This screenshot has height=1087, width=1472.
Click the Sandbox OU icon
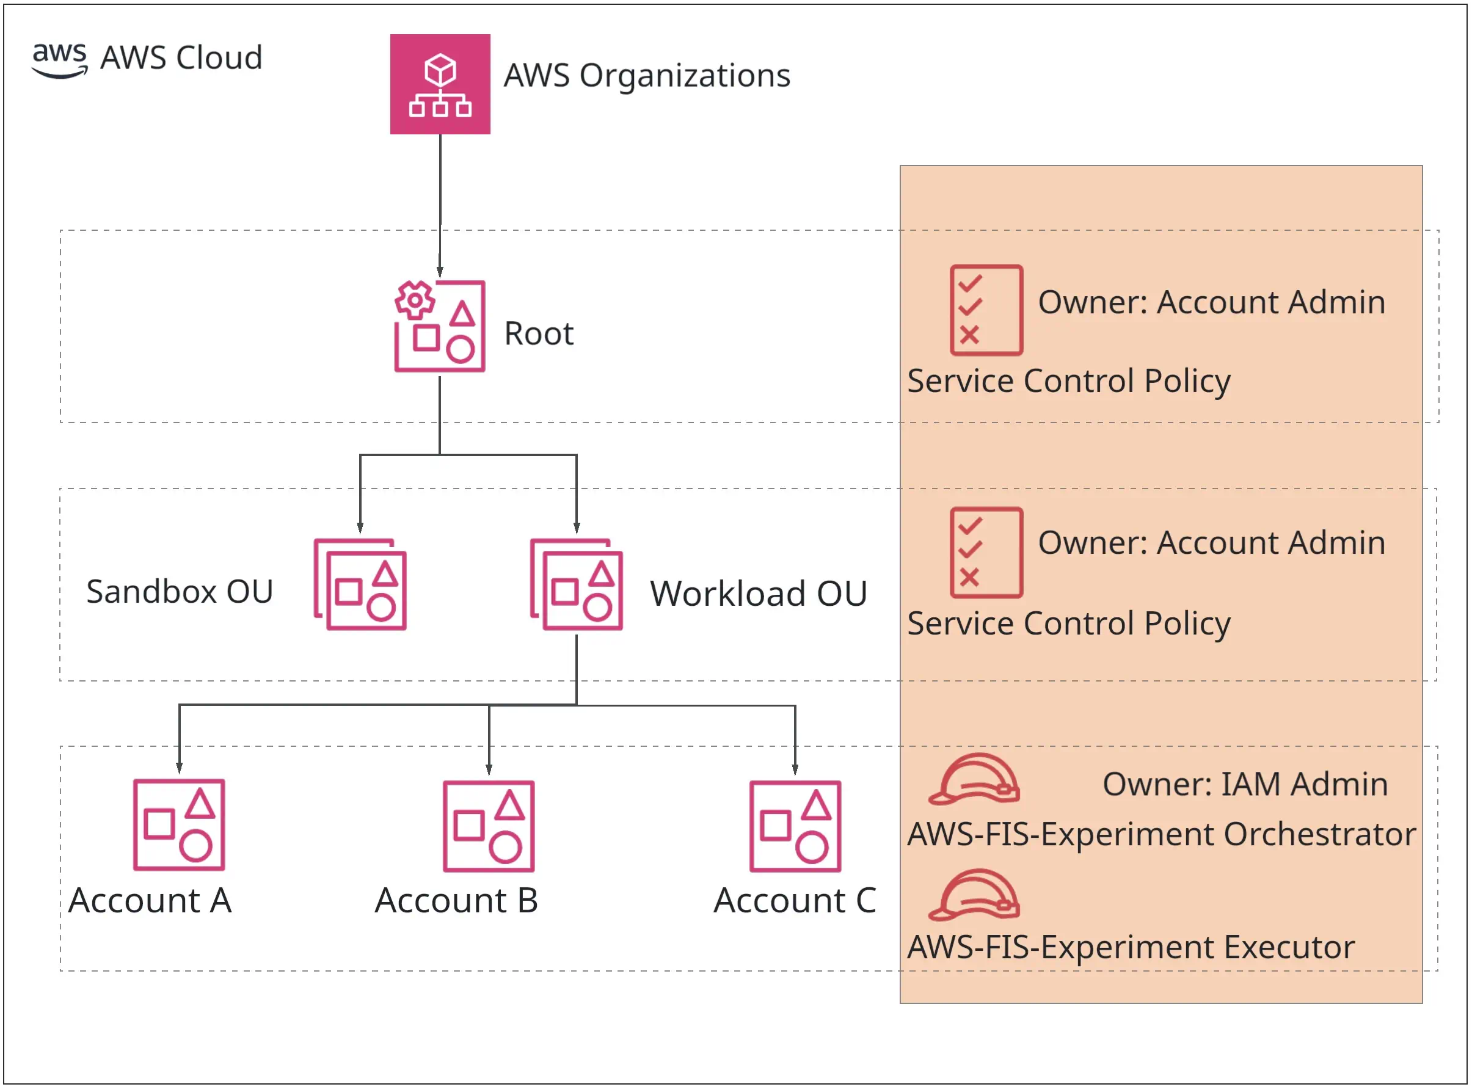tap(360, 585)
